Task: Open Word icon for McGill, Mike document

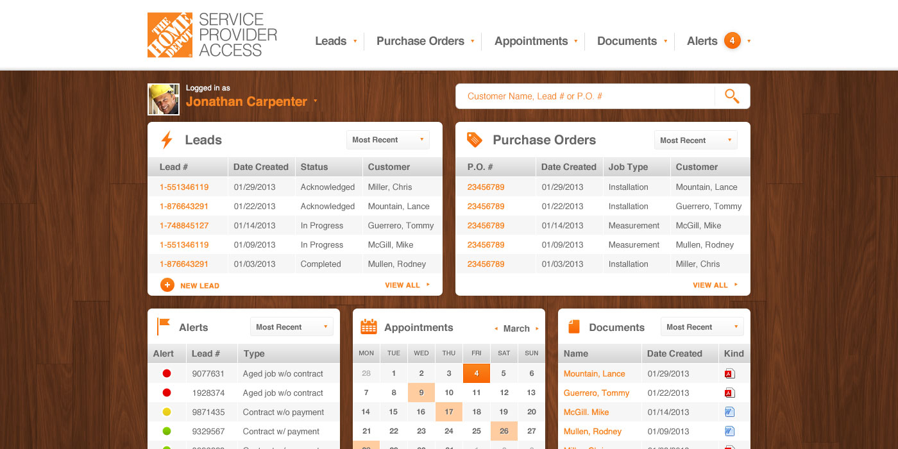Action: 729,412
